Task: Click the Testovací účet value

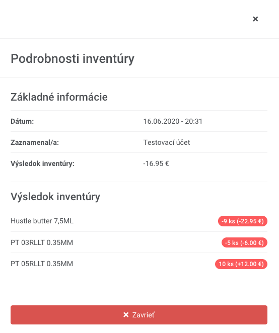Action: [x=167, y=142]
